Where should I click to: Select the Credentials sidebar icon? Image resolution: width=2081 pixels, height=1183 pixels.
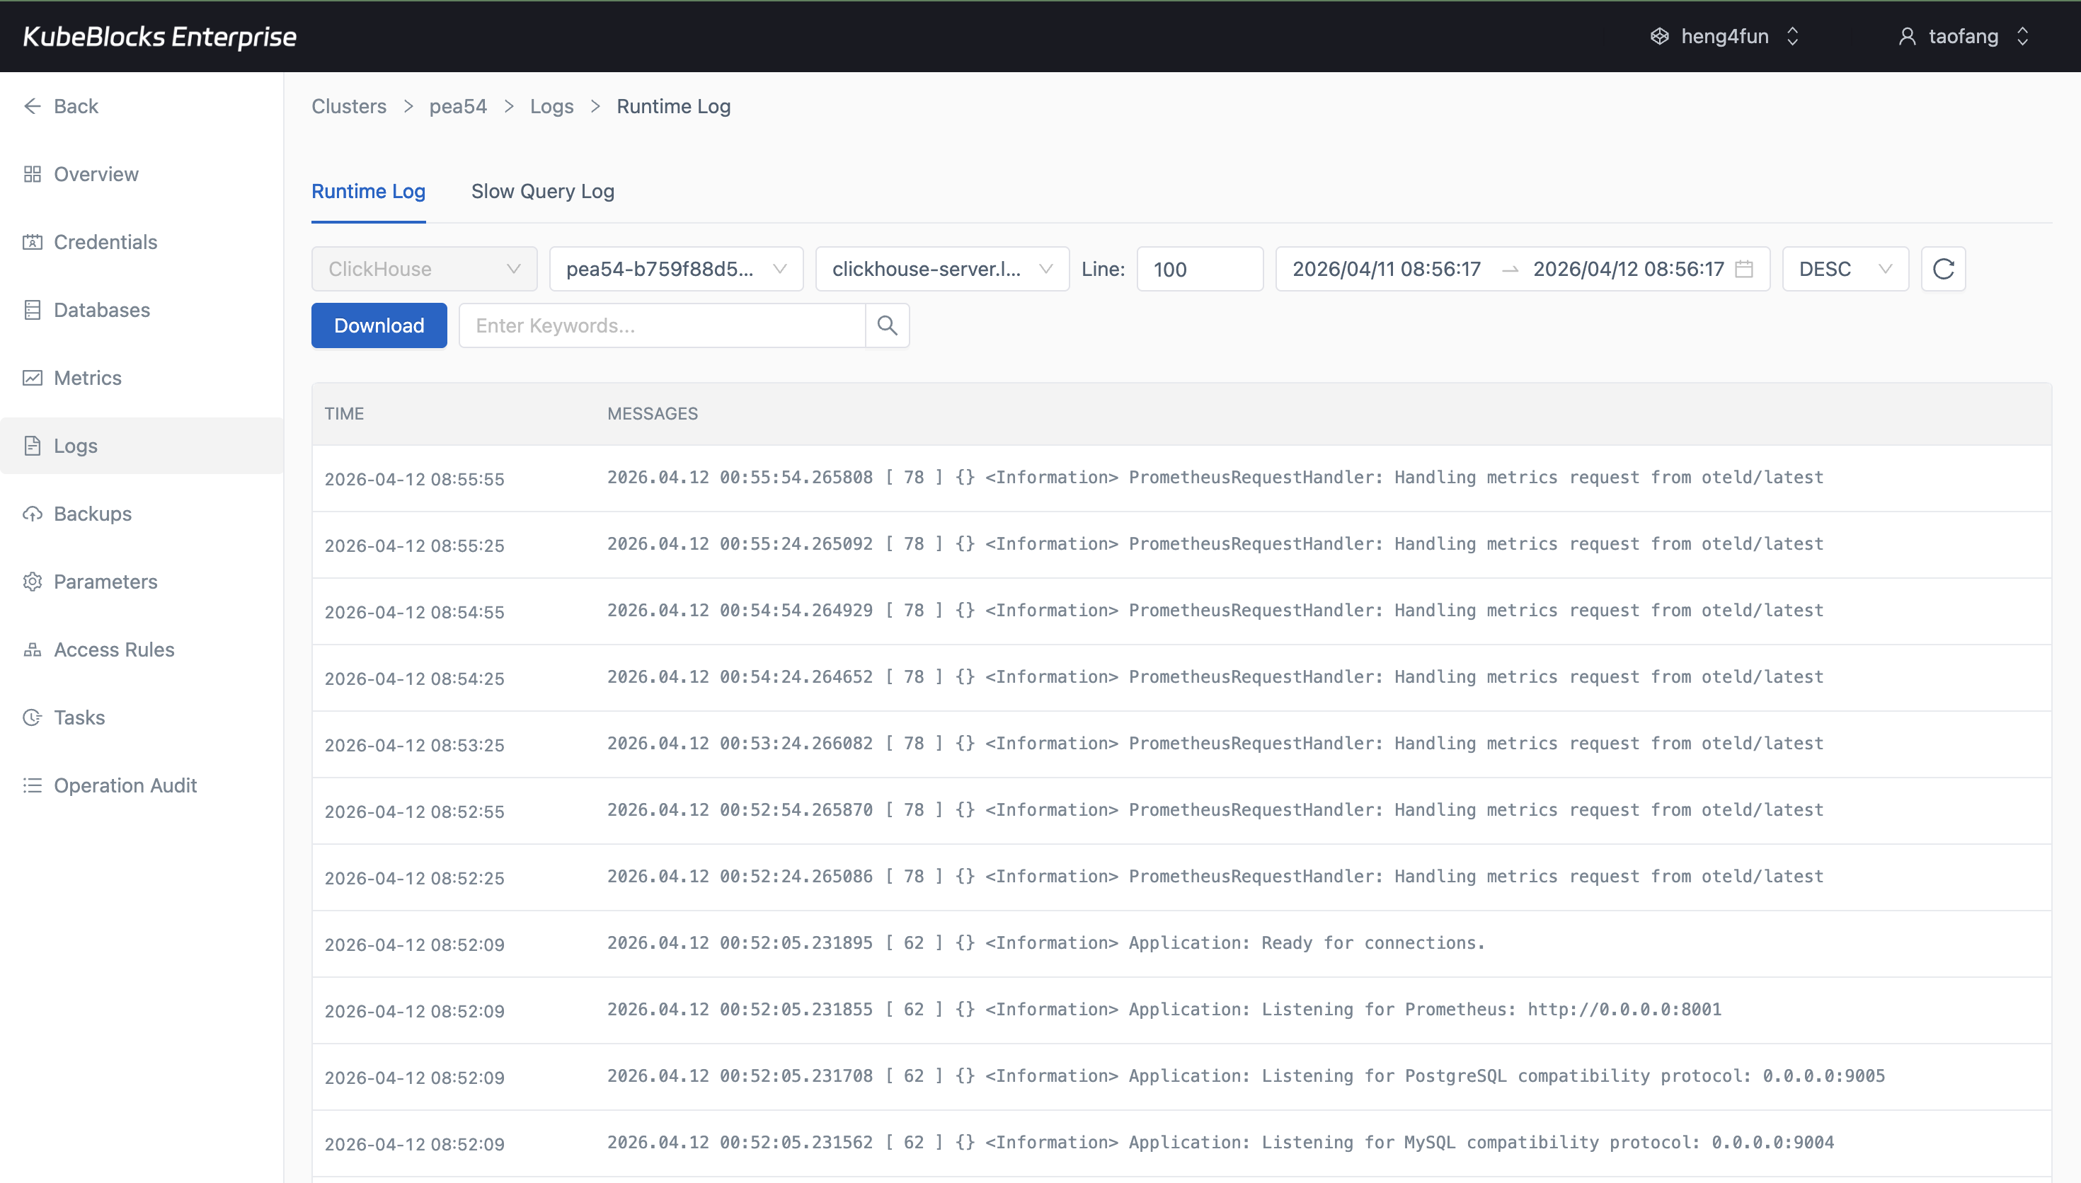(x=33, y=241)
